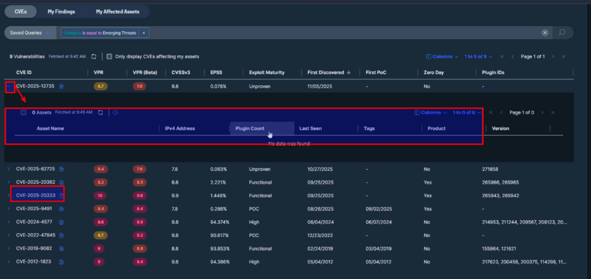Collapse the expanded CVE-2025-12735 row
Image resolution: width=591 pixels, height=279 pixels.
tap(9, 86)
